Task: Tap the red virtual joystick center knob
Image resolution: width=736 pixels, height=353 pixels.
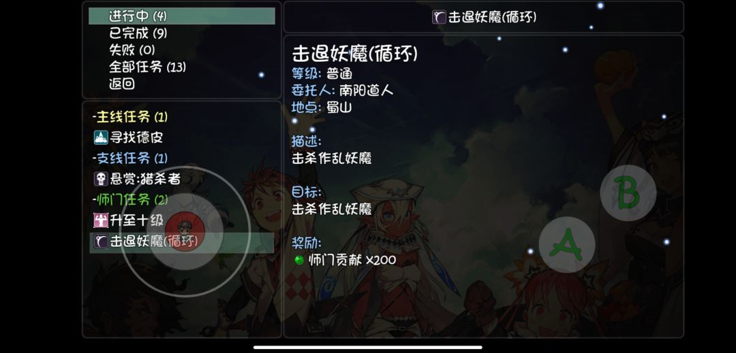Action: tap(185, 231)
